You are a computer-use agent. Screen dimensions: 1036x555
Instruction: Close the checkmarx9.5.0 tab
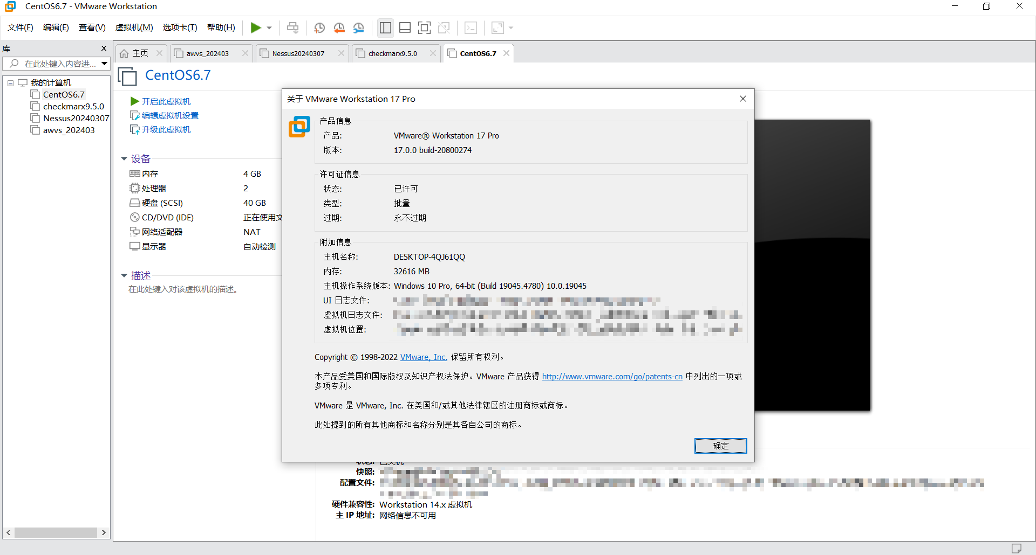point(433,53)
